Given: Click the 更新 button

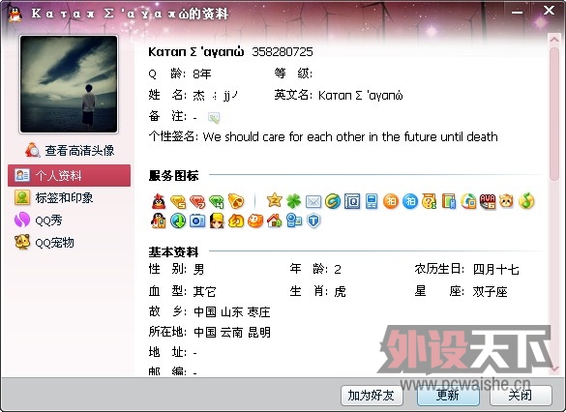Looking at the screenshot, I should (448, 396).
